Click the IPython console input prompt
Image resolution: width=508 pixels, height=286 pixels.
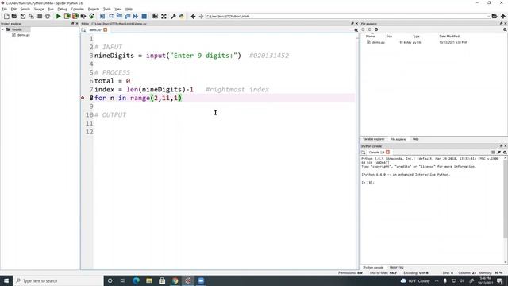coord(368,183)
